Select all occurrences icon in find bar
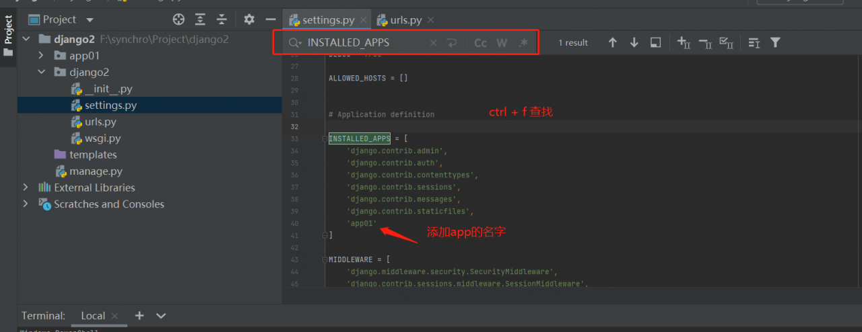The image size is (862, 332). [x=726, y=42]
